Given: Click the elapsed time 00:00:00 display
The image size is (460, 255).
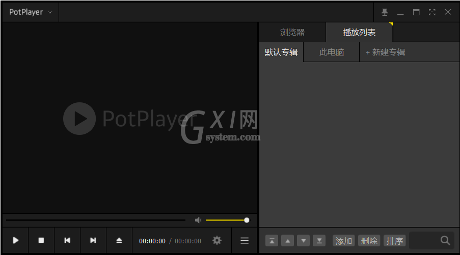Looking at the screenshot, I should click(152, 241).
